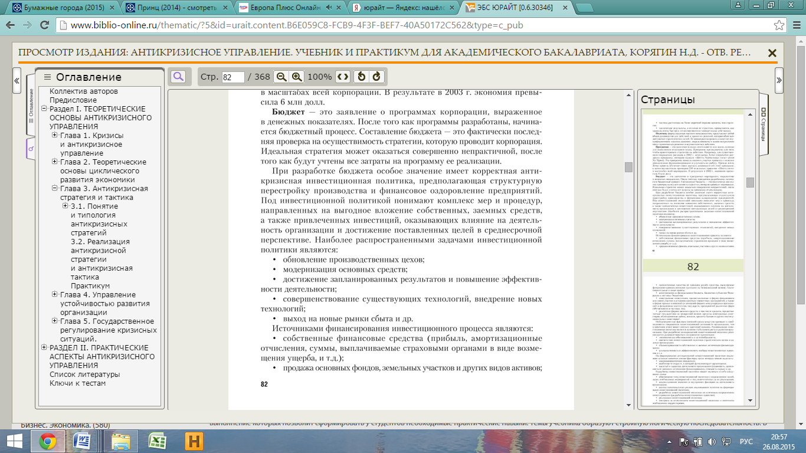Click the page number input field

(233, 77)
